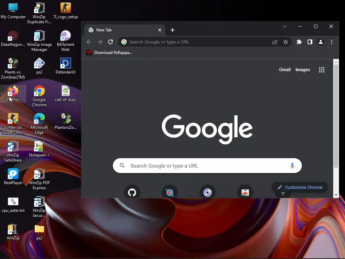
Task: Select the ps2 shortcut above Google Chrome icon
Action: tap(39, 66)
